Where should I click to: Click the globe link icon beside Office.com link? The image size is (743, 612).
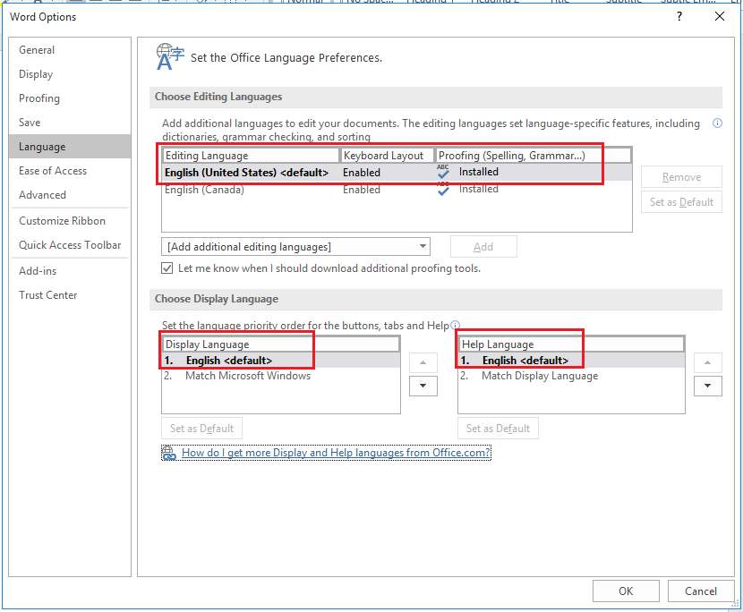click(x=168, y=453)
